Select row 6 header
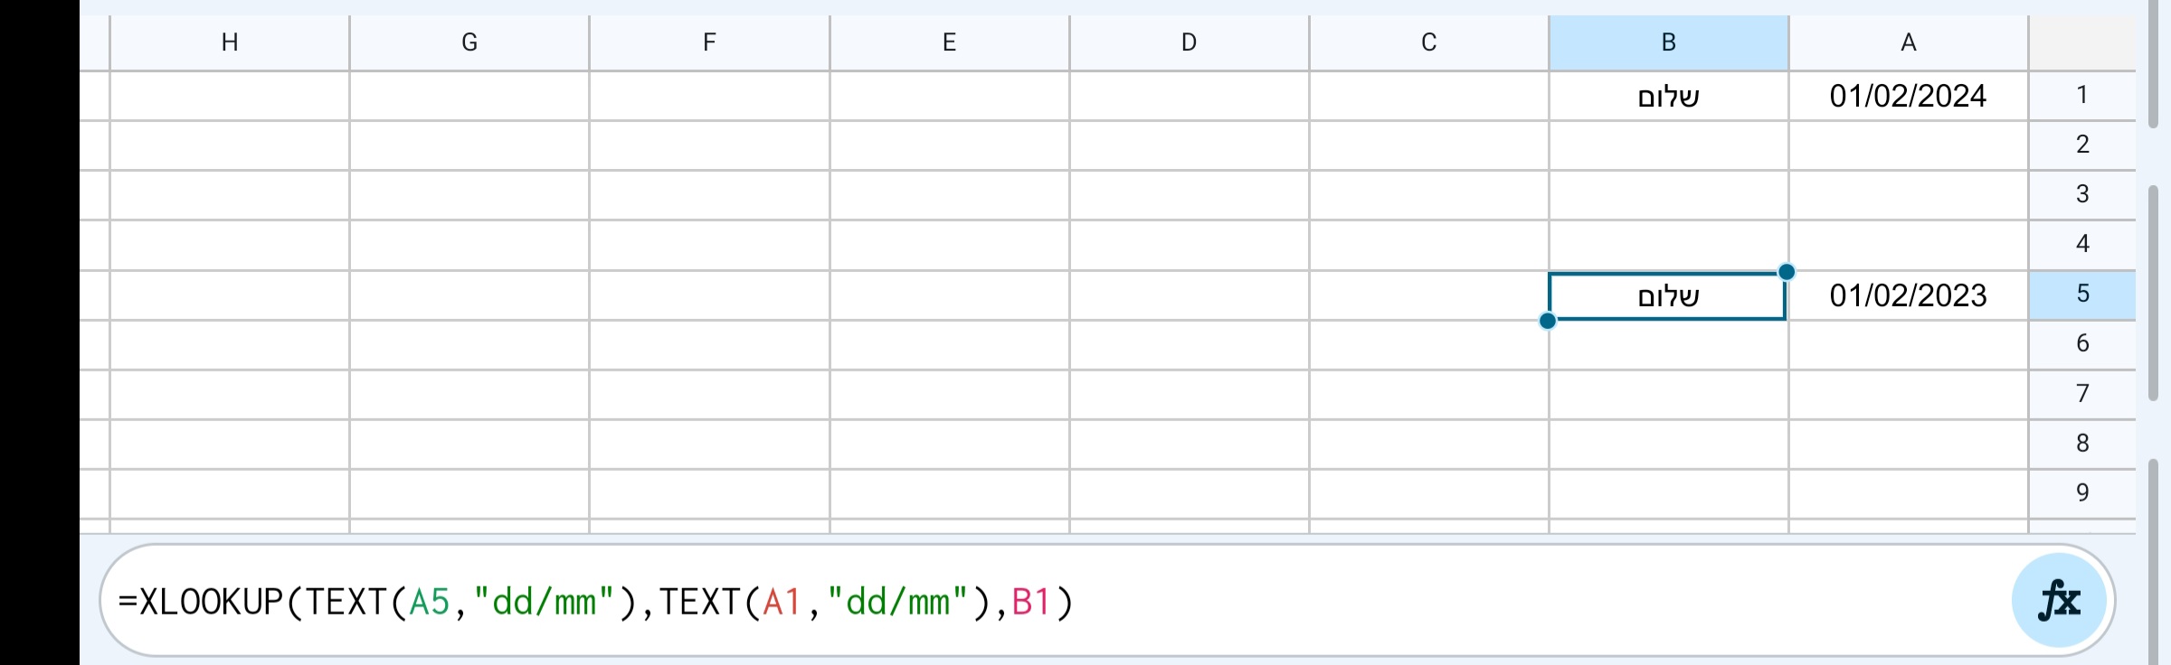The height and width of the screenshot is (665, 2171). 2082,343
